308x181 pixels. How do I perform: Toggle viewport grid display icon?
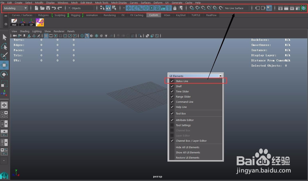click(46, 36)
